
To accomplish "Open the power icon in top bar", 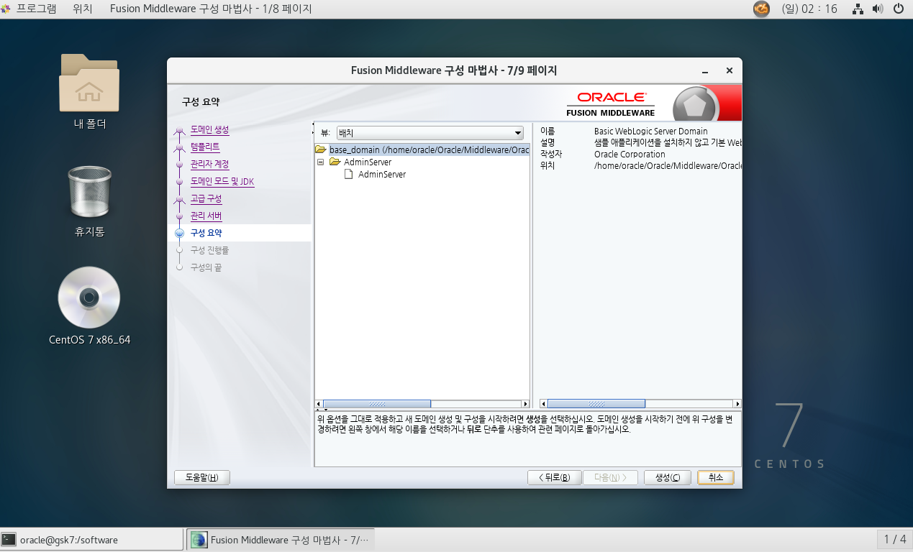I will pos(898,9).
